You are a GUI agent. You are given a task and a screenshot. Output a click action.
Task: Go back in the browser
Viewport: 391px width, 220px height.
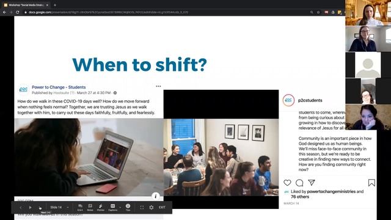(4, 12)
